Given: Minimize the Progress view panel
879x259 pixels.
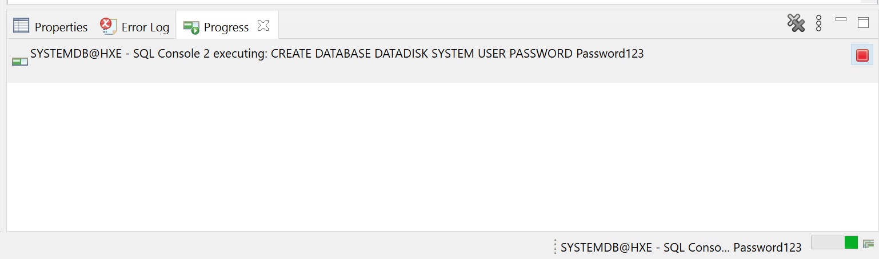Looking at the screenshot, I should click(x=841, y=19).
